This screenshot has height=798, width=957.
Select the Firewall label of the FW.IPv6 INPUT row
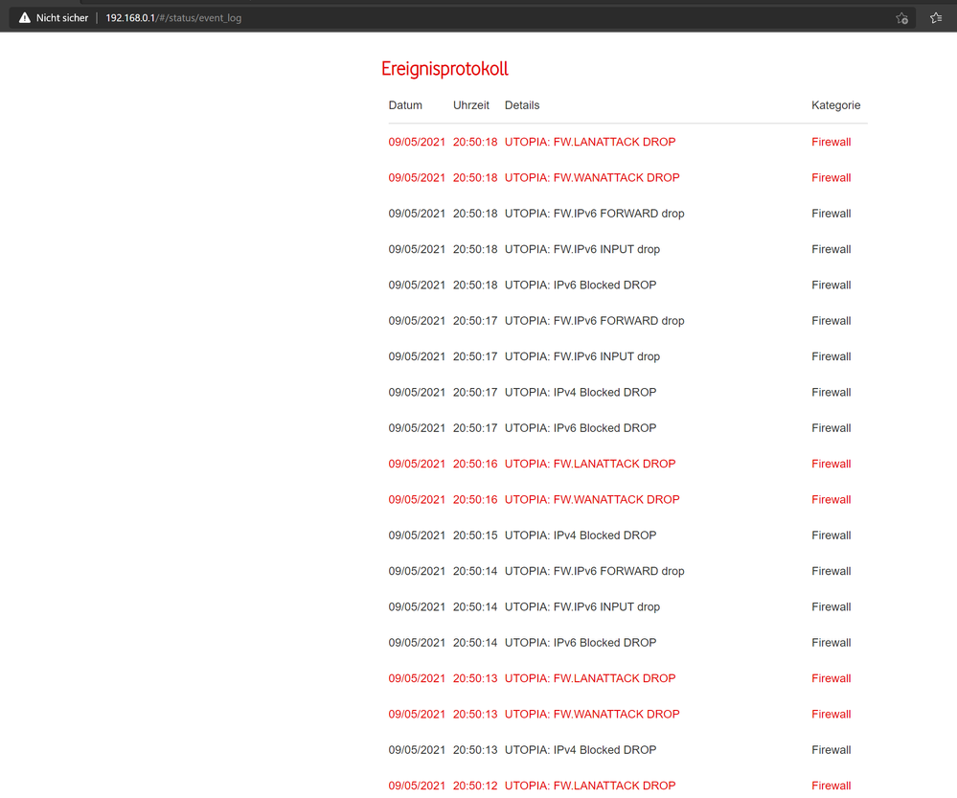(x=831, y=248)
